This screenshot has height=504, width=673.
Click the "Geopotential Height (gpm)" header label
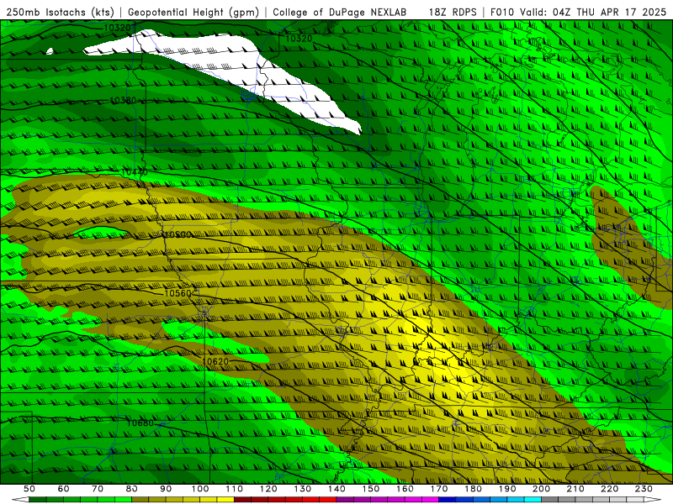193,13
